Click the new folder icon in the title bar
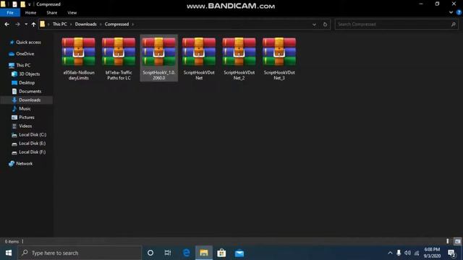The image size is (463, 260). click(x=22, y=4)
